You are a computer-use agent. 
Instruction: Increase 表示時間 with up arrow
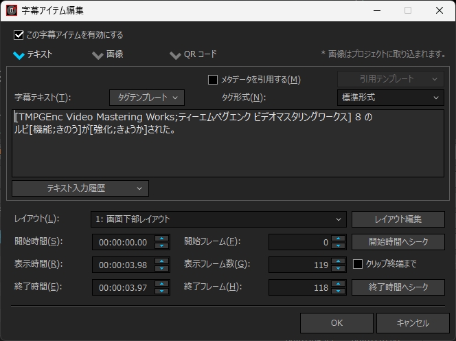161,261
